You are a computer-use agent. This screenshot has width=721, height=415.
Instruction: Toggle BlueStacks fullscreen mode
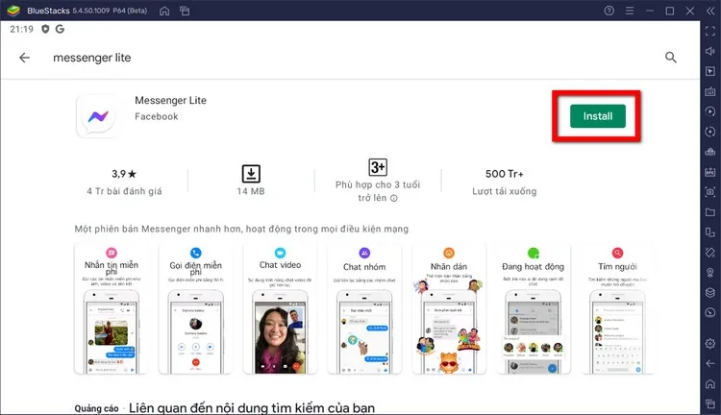(x=710, y=31)
